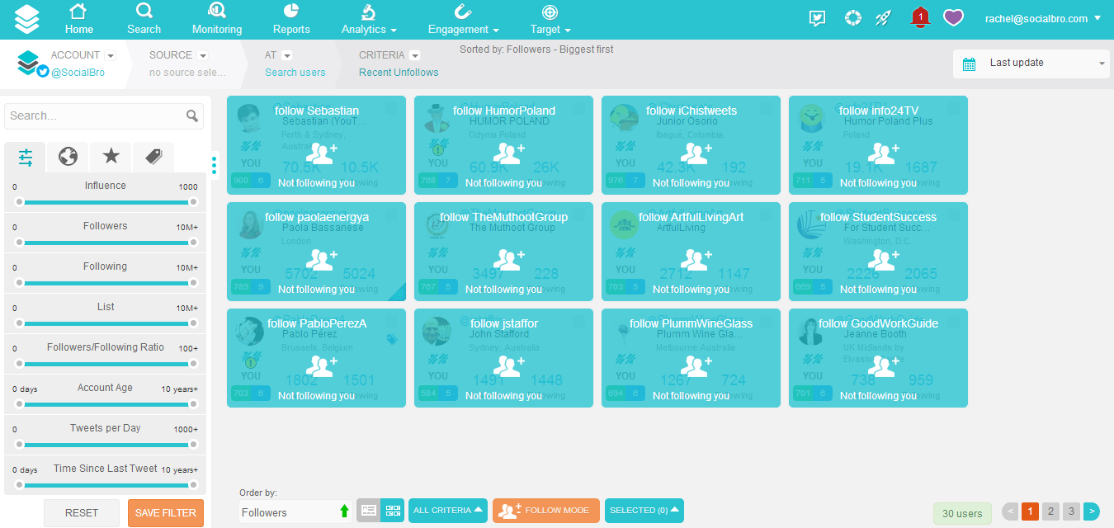The height and width of the screenshot is (528, 1114).
Task: Switch to the globe location filter tab
Action: pos(68,156)
